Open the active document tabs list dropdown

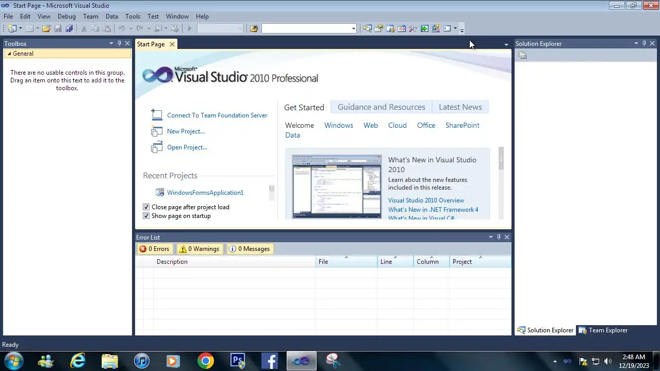tap(506, 45)
